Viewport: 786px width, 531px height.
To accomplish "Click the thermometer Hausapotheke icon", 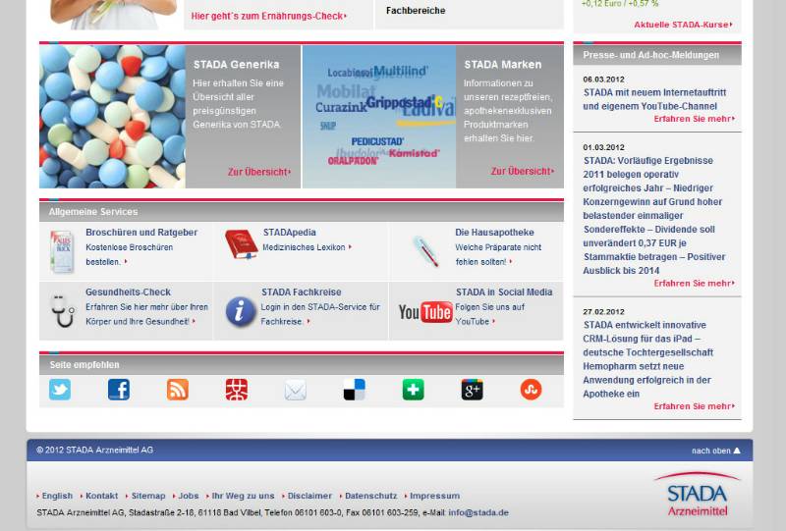I will (x=425, y=251).
